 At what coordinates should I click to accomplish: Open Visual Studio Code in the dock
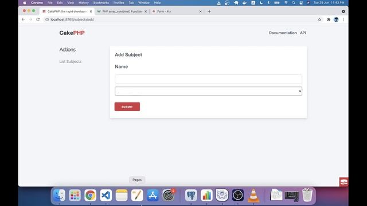point(106,195)
